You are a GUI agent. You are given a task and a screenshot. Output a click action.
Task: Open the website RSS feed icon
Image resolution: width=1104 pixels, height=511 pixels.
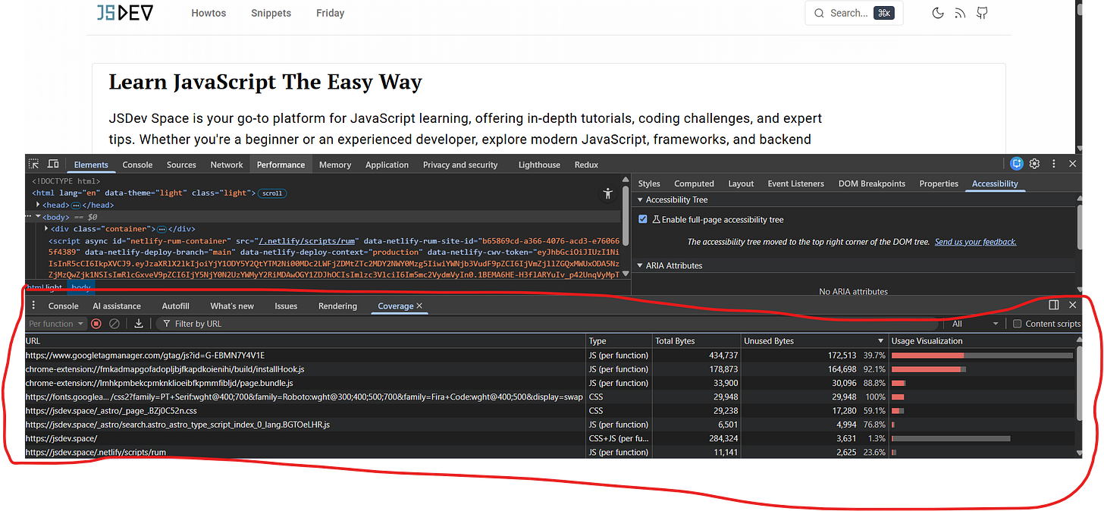[x=960, y=13]
